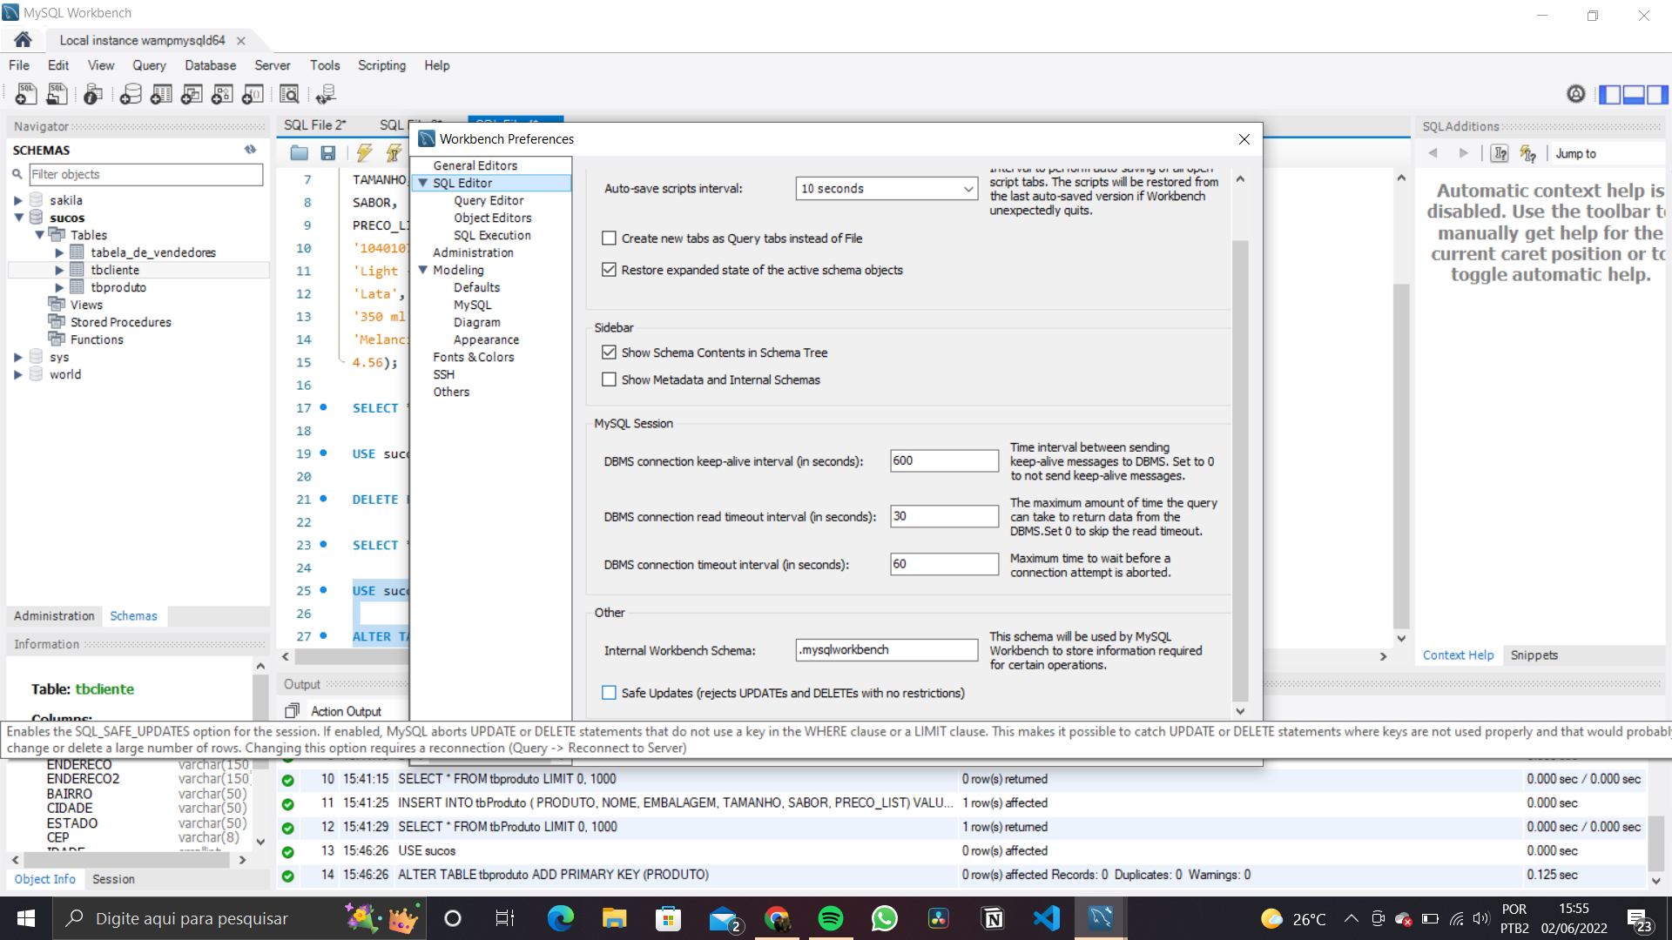1672x940 pixels.
Task: Open the Home screen tab icon
Action: tap(23, 40)
